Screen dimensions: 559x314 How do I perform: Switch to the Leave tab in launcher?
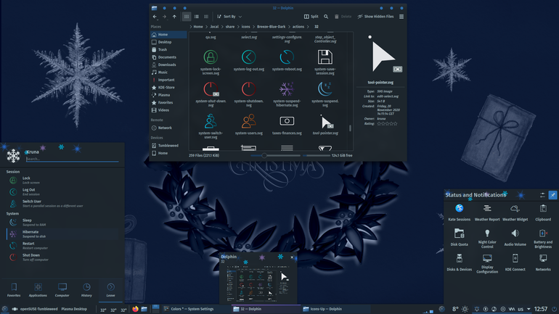click(x=110, y=290)
